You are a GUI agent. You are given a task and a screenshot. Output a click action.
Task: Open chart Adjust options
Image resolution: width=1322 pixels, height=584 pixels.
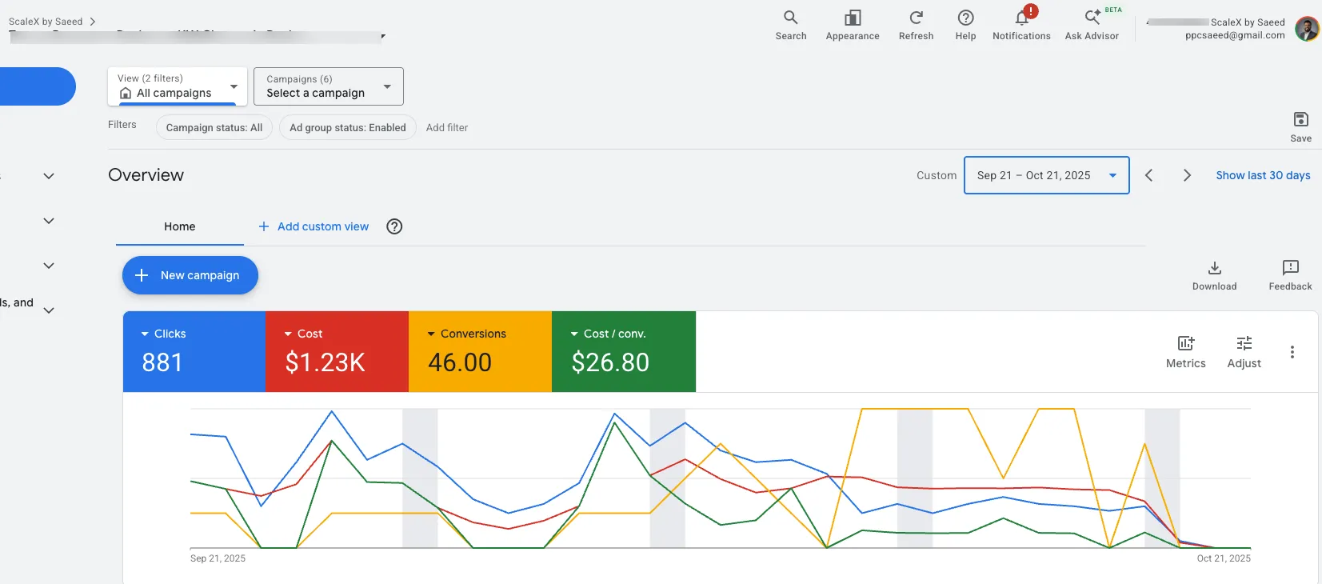click(1244, 352)
